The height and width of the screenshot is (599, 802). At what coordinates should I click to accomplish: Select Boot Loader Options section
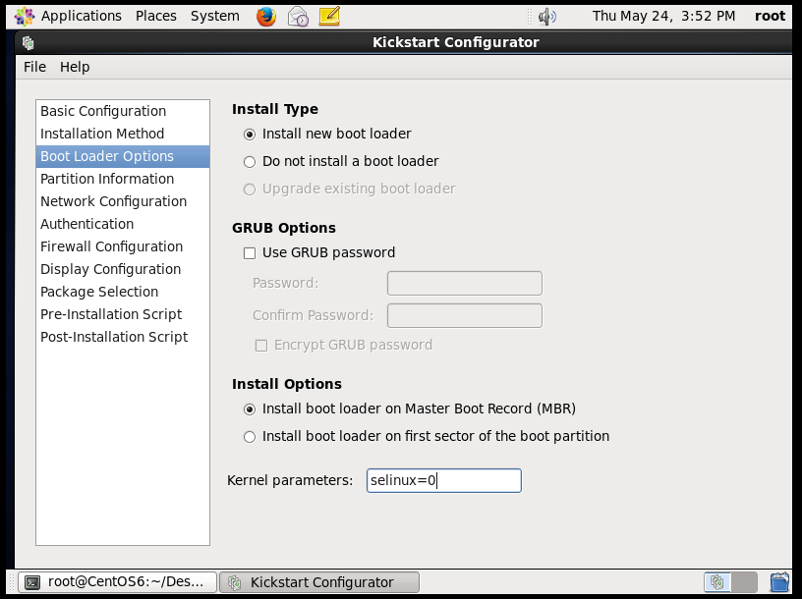tap(123, 156)
